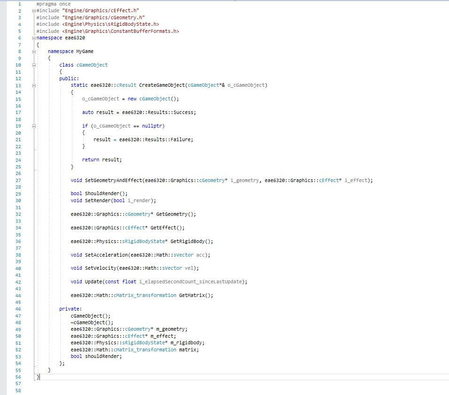Image resolution: width=449 pixels, height=395 pixels.
Task: Collapse the class cGameObject definition
Action: click(34, 65)
